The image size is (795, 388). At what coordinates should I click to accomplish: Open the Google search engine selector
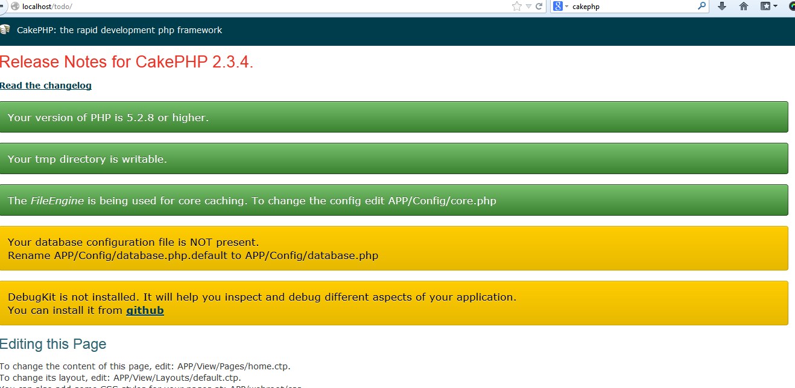(x=560, y=6)
